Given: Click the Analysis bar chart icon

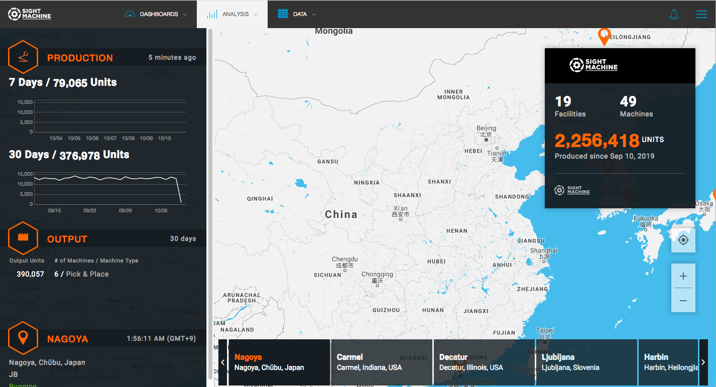Looking at the screenshot, I should click(x=212, y=14).
